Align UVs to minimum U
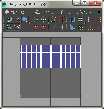The height and width of the screenshot is (109, 104). (x=90, y=19)
